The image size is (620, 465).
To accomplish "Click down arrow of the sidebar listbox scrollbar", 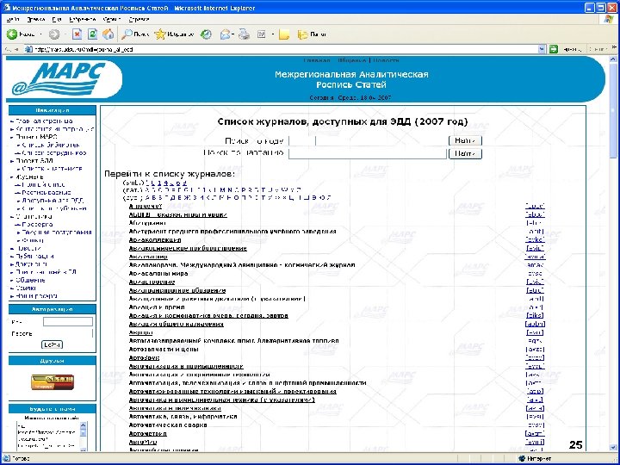I will pyautogui.click(x=83, y=449).
